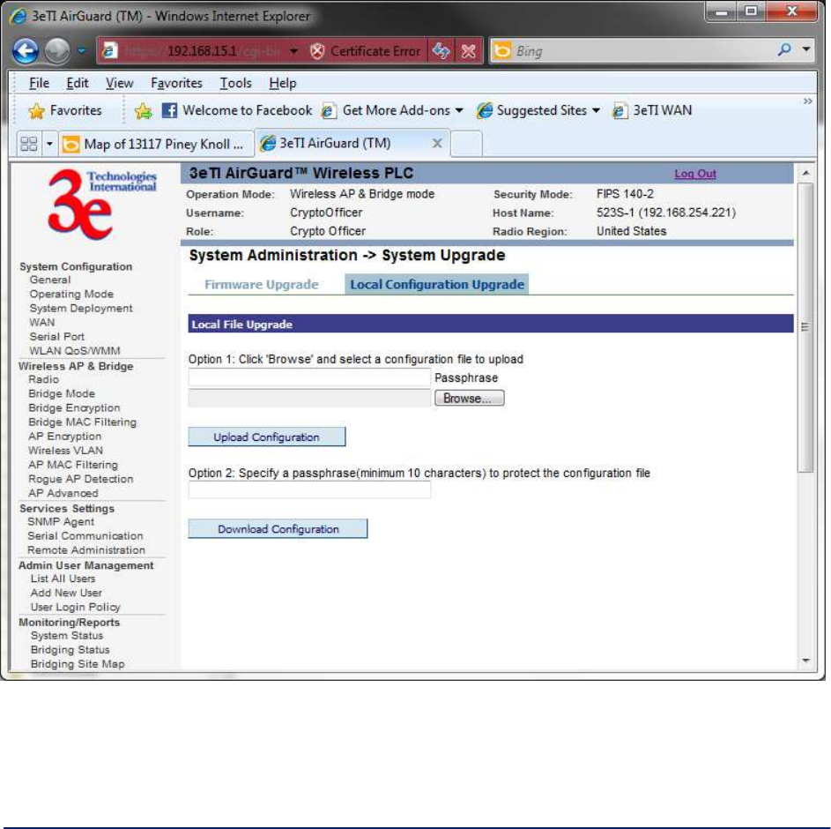Click the search magnifier icon
This screenshot has width=831, height=829.
[x=784, y=50]
